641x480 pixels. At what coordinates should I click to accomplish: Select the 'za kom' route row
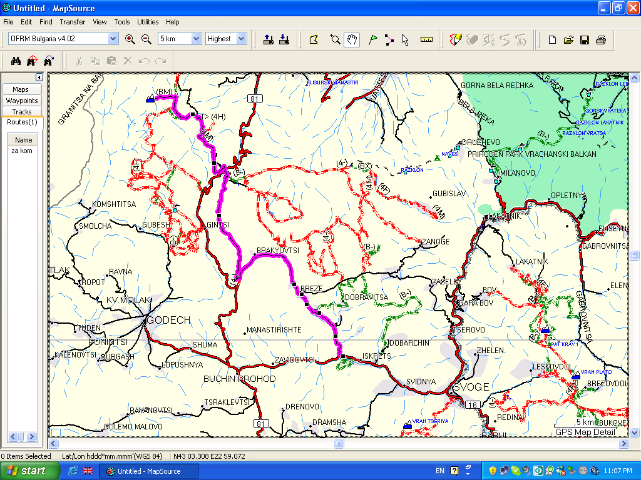point(22,151)
